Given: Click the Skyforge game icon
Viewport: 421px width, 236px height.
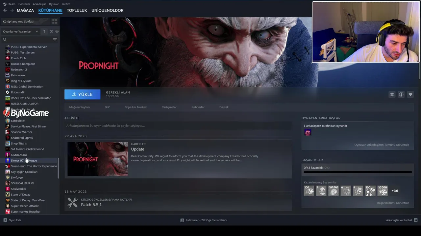Looking at the screenshot, I should [8, 177].
